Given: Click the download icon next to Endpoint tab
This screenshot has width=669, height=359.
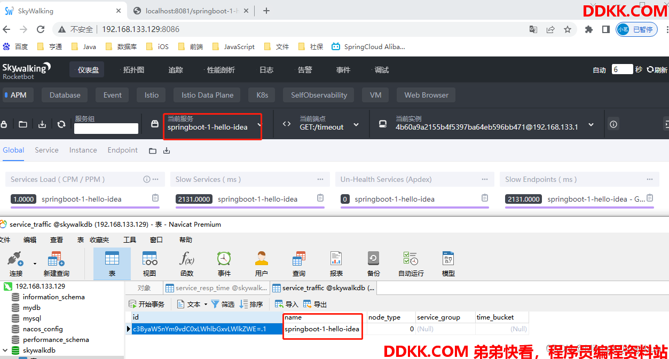Looking at the screenshot, I should (167, 151).
